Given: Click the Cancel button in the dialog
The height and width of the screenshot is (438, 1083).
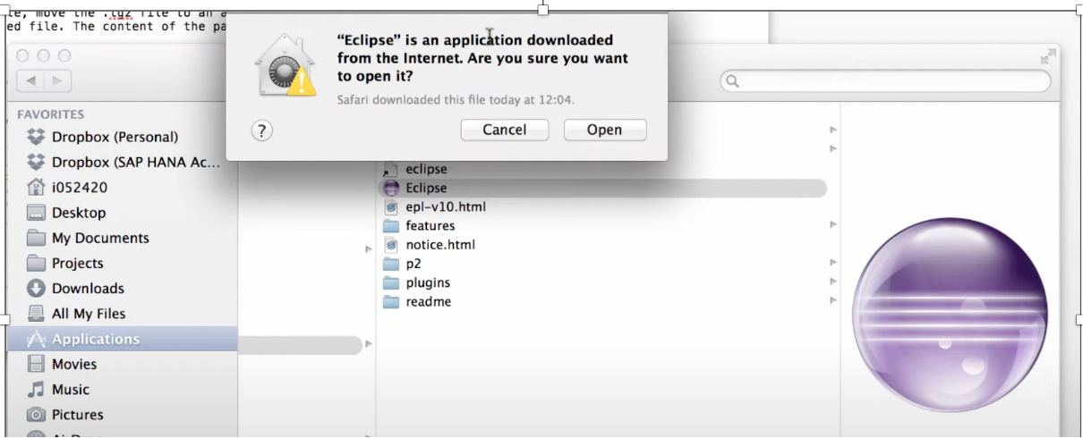Looking at the screenshot, I should (x=504, y=130).
